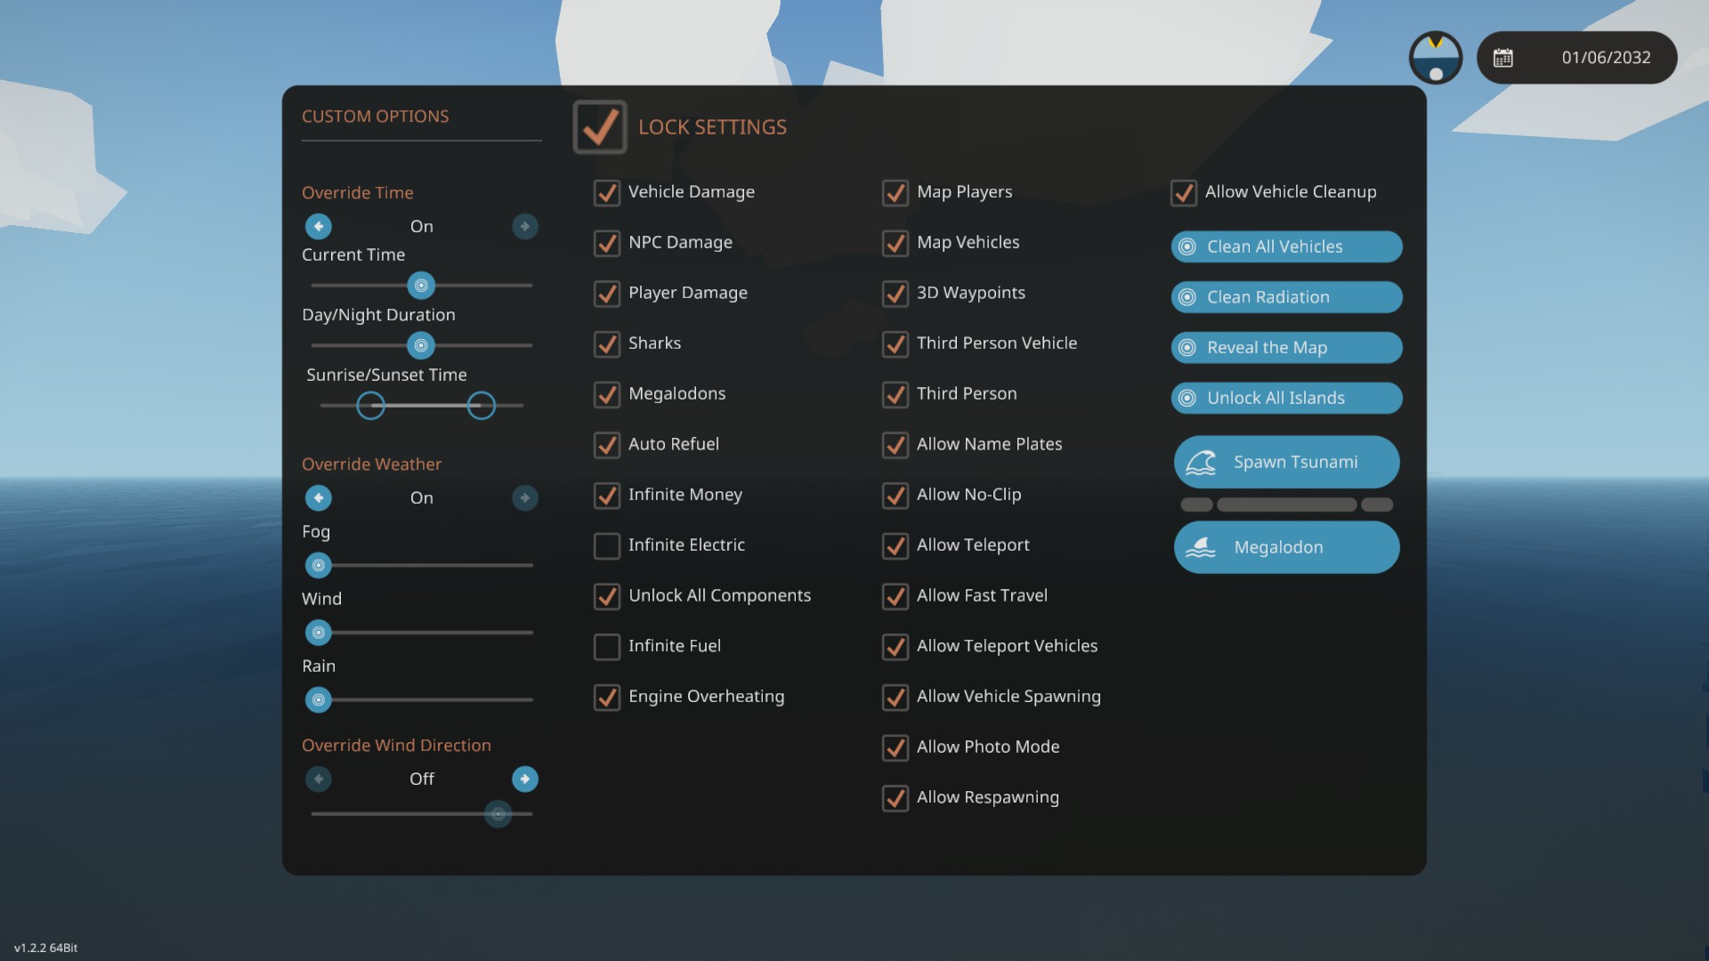This screenshot has height=961, width=1709.
Task: Click the Sunrise/Sunset right handle
Action: pos(481,406)
